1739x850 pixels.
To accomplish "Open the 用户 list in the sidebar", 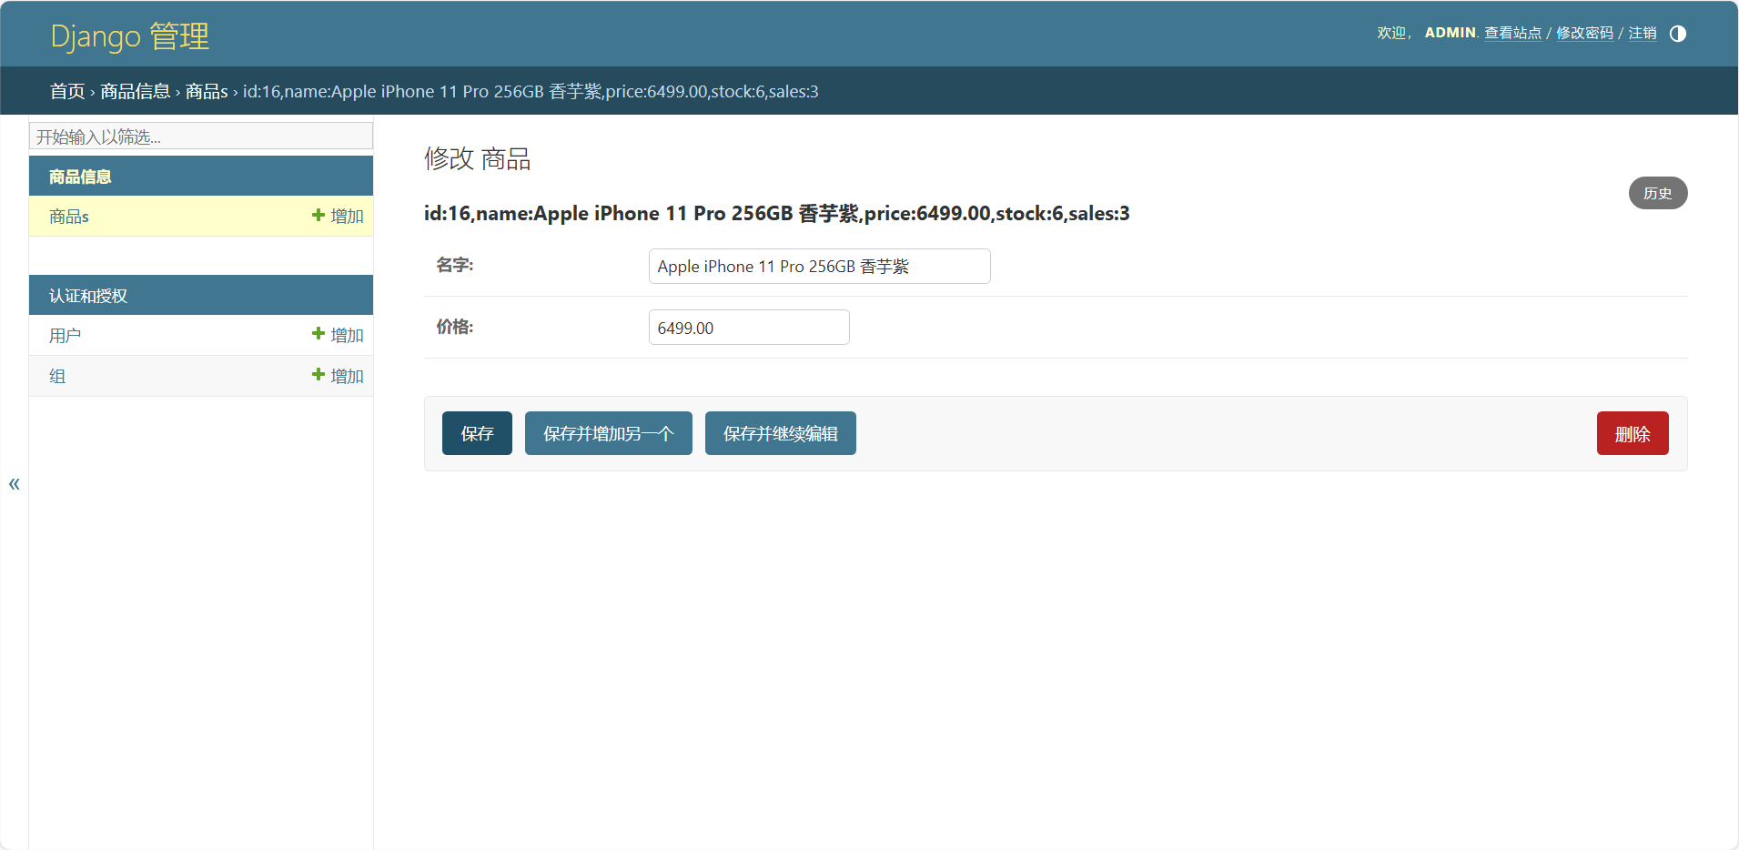I will (x=65, y=336).
